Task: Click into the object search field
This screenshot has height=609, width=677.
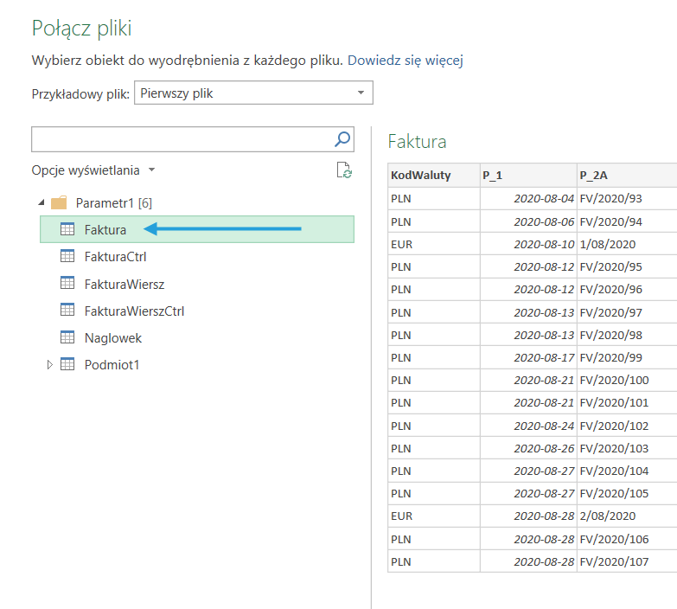Action: coord(182,139)
